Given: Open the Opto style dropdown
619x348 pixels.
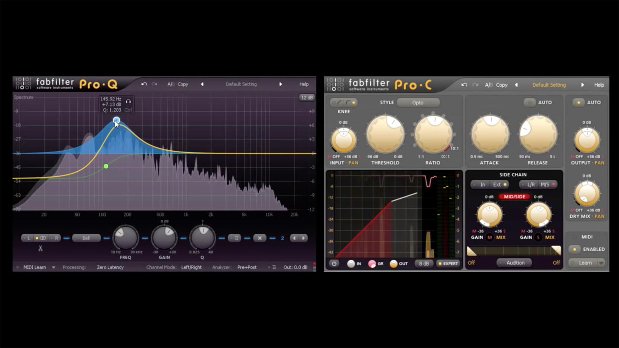Looking at the screenshot, I should pyautogui.click(x=418, y=102).
